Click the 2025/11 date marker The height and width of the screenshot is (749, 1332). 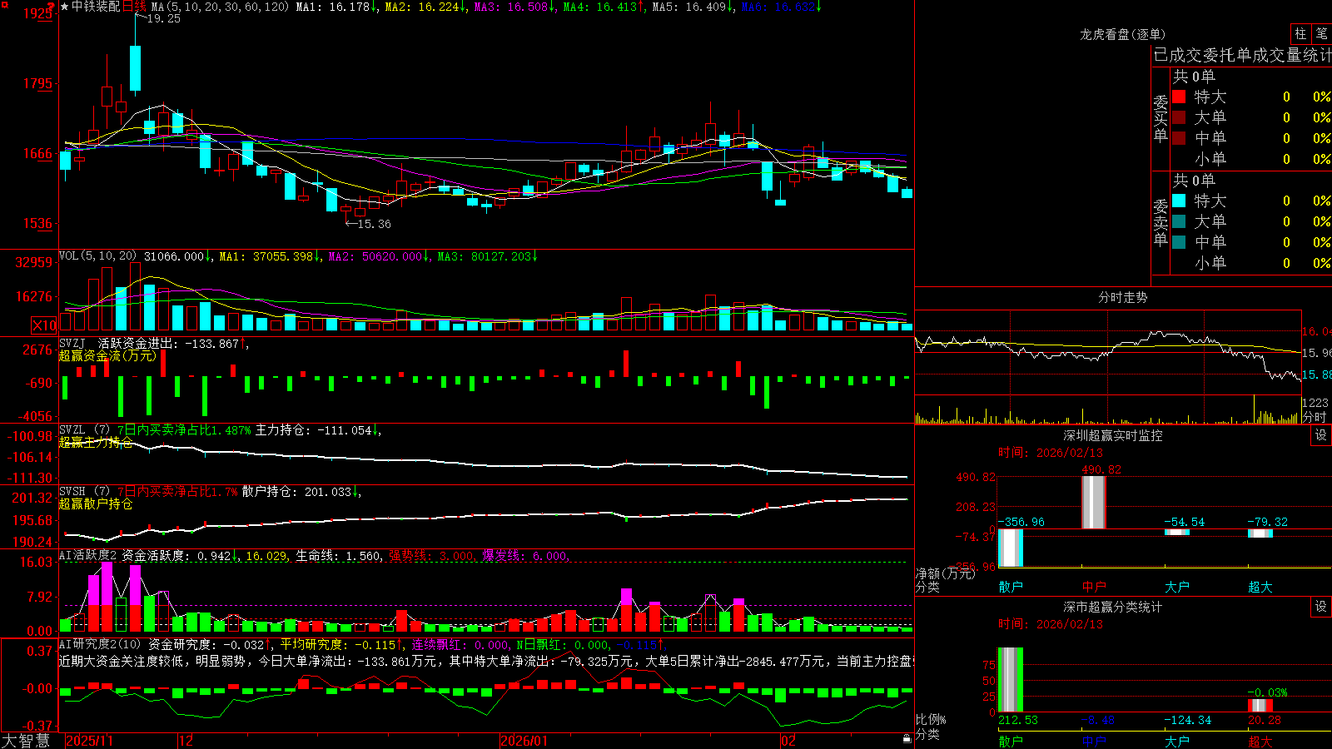89,741
